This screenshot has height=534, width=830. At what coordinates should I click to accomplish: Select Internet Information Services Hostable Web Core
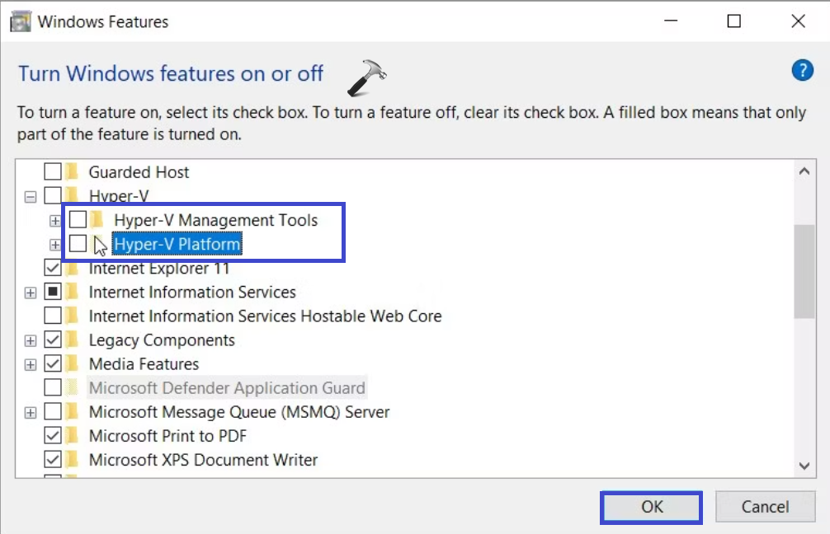(x=265, y=316)
